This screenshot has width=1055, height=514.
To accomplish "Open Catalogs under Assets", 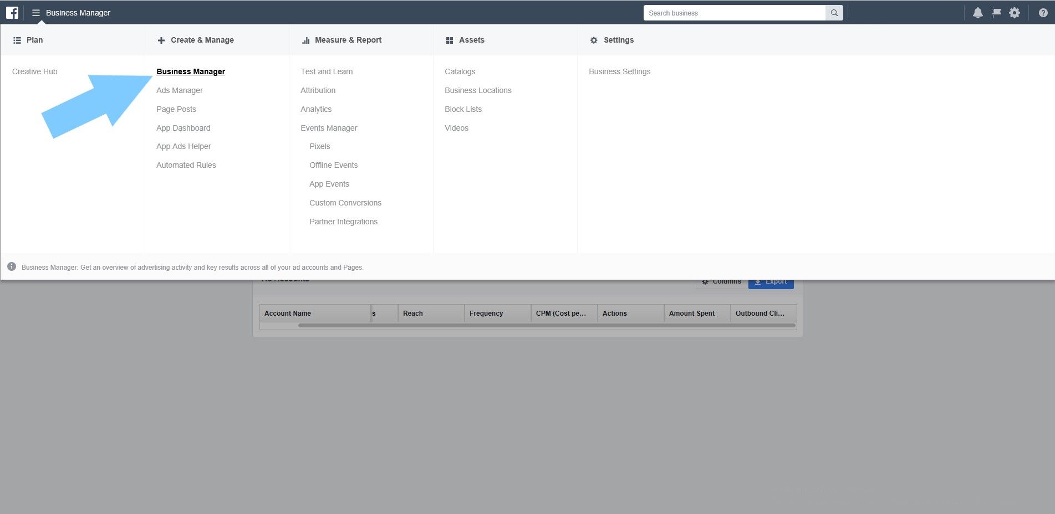I will 460,71.
